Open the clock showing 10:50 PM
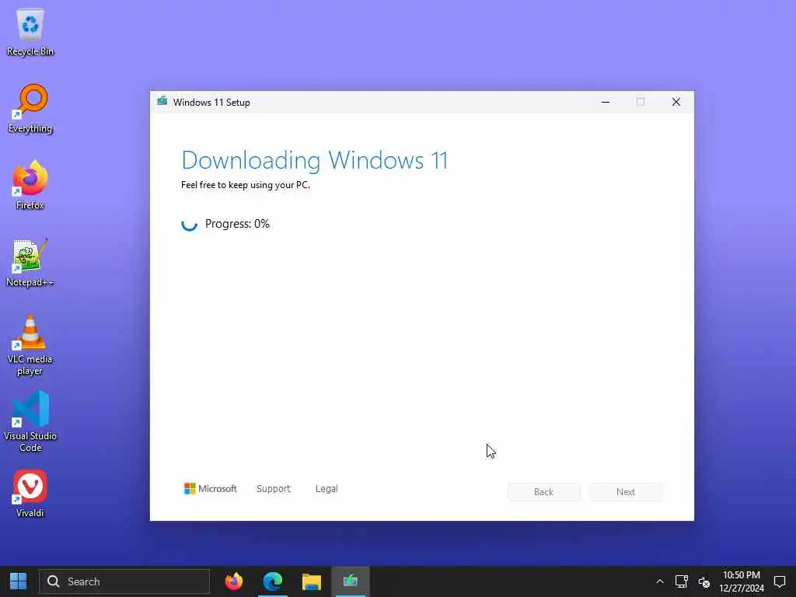Screen dimensions: 796x597 (x=741, y=581)
